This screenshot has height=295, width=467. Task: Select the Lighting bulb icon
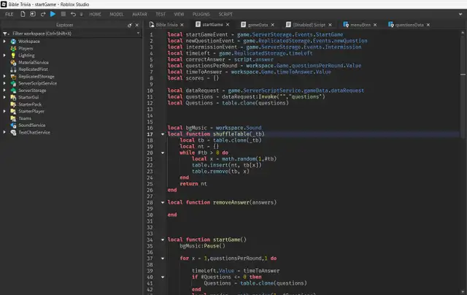(x=13, y=55)
